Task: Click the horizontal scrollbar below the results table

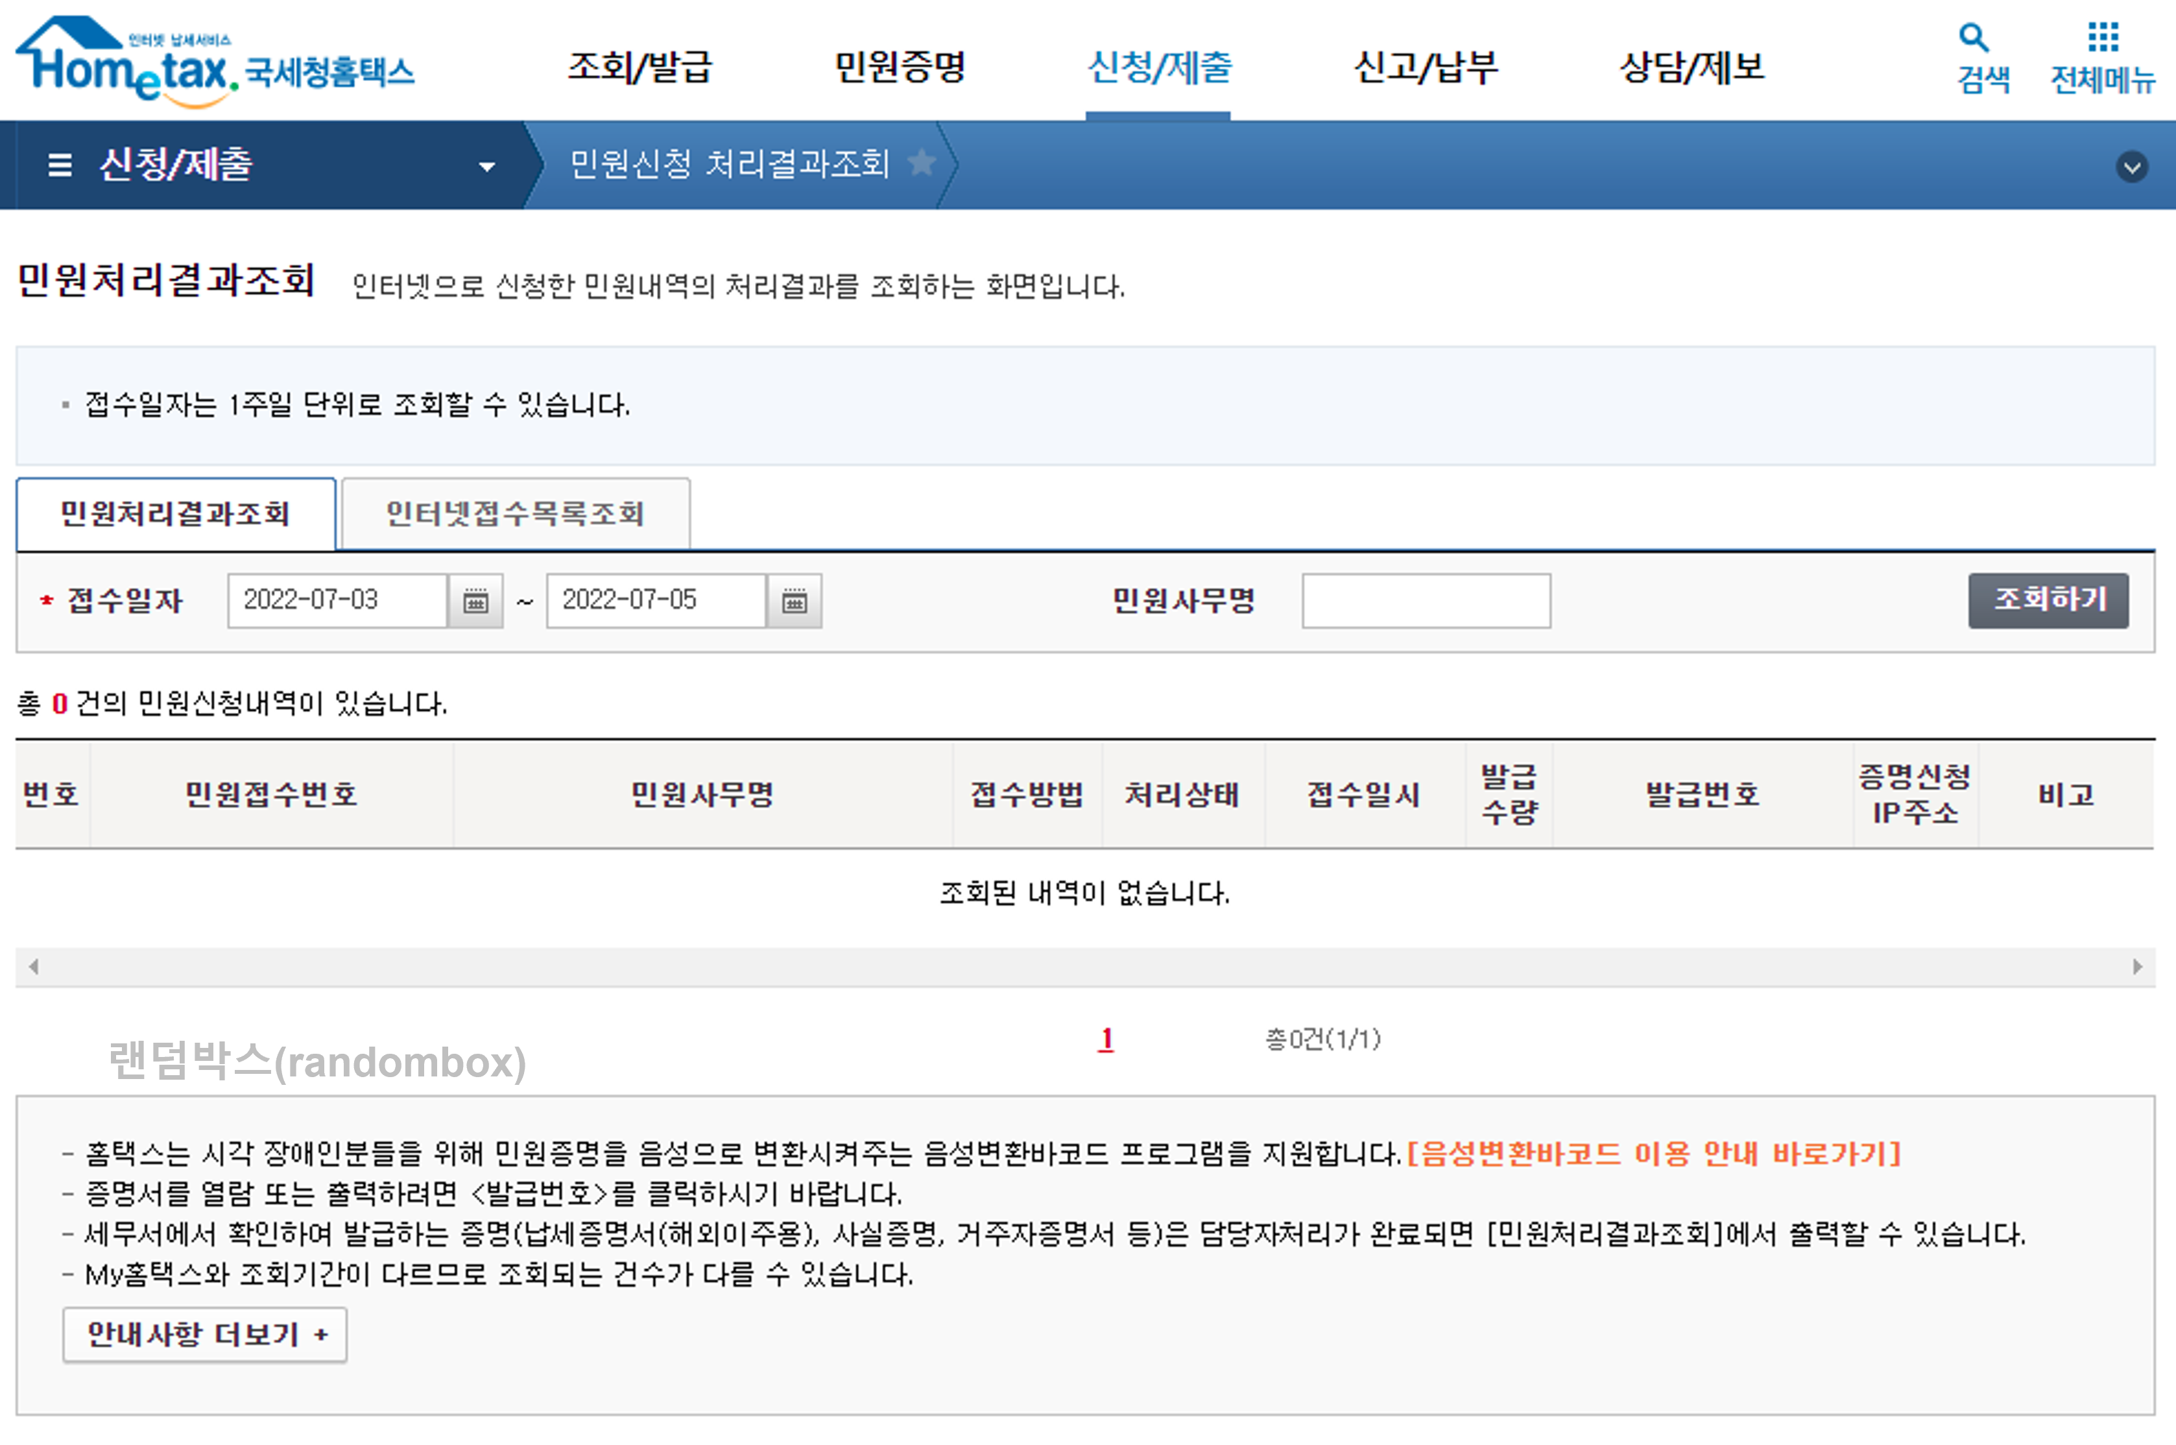Action: pyautogui.click(x=1087, y=967)
